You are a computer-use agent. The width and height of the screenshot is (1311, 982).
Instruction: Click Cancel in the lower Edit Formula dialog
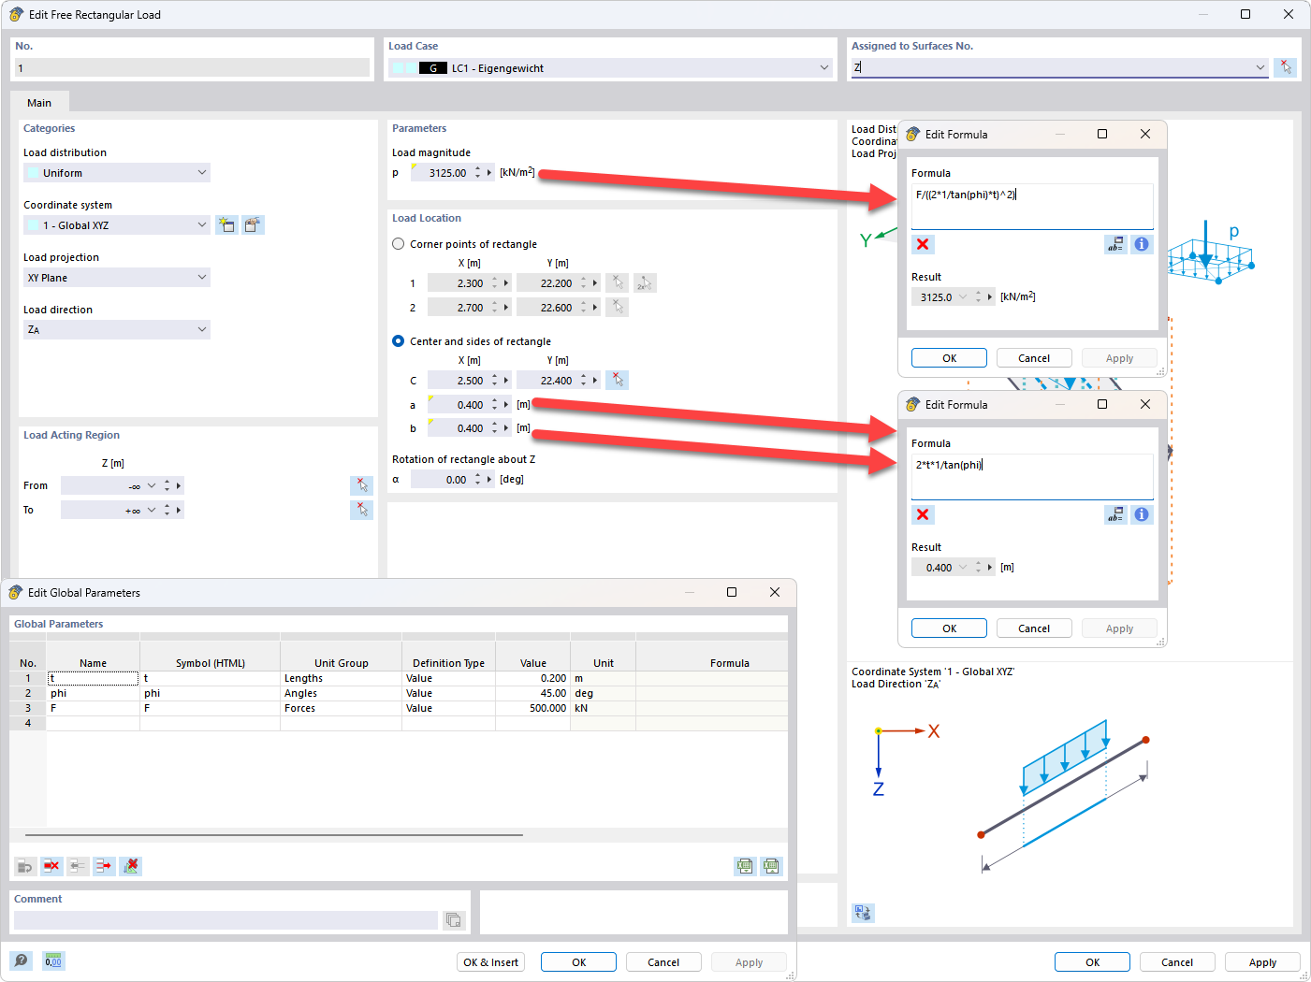click(1034, 628)
